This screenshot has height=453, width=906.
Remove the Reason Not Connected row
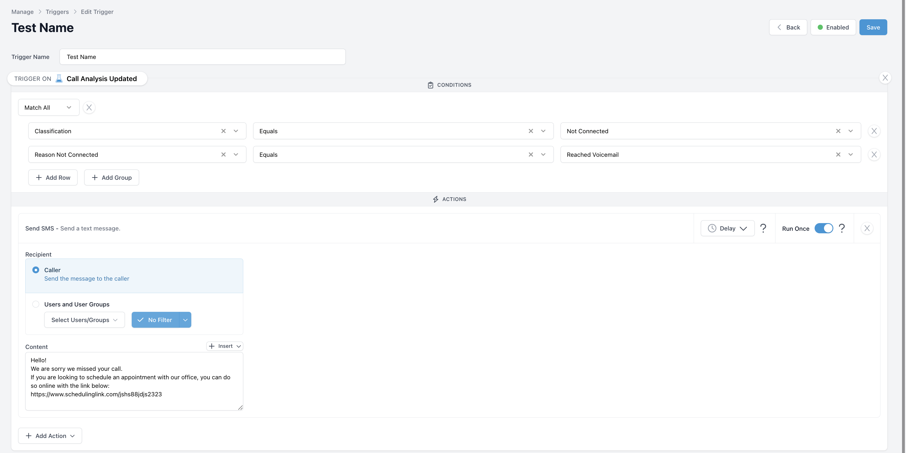click(x=874, y=154)
